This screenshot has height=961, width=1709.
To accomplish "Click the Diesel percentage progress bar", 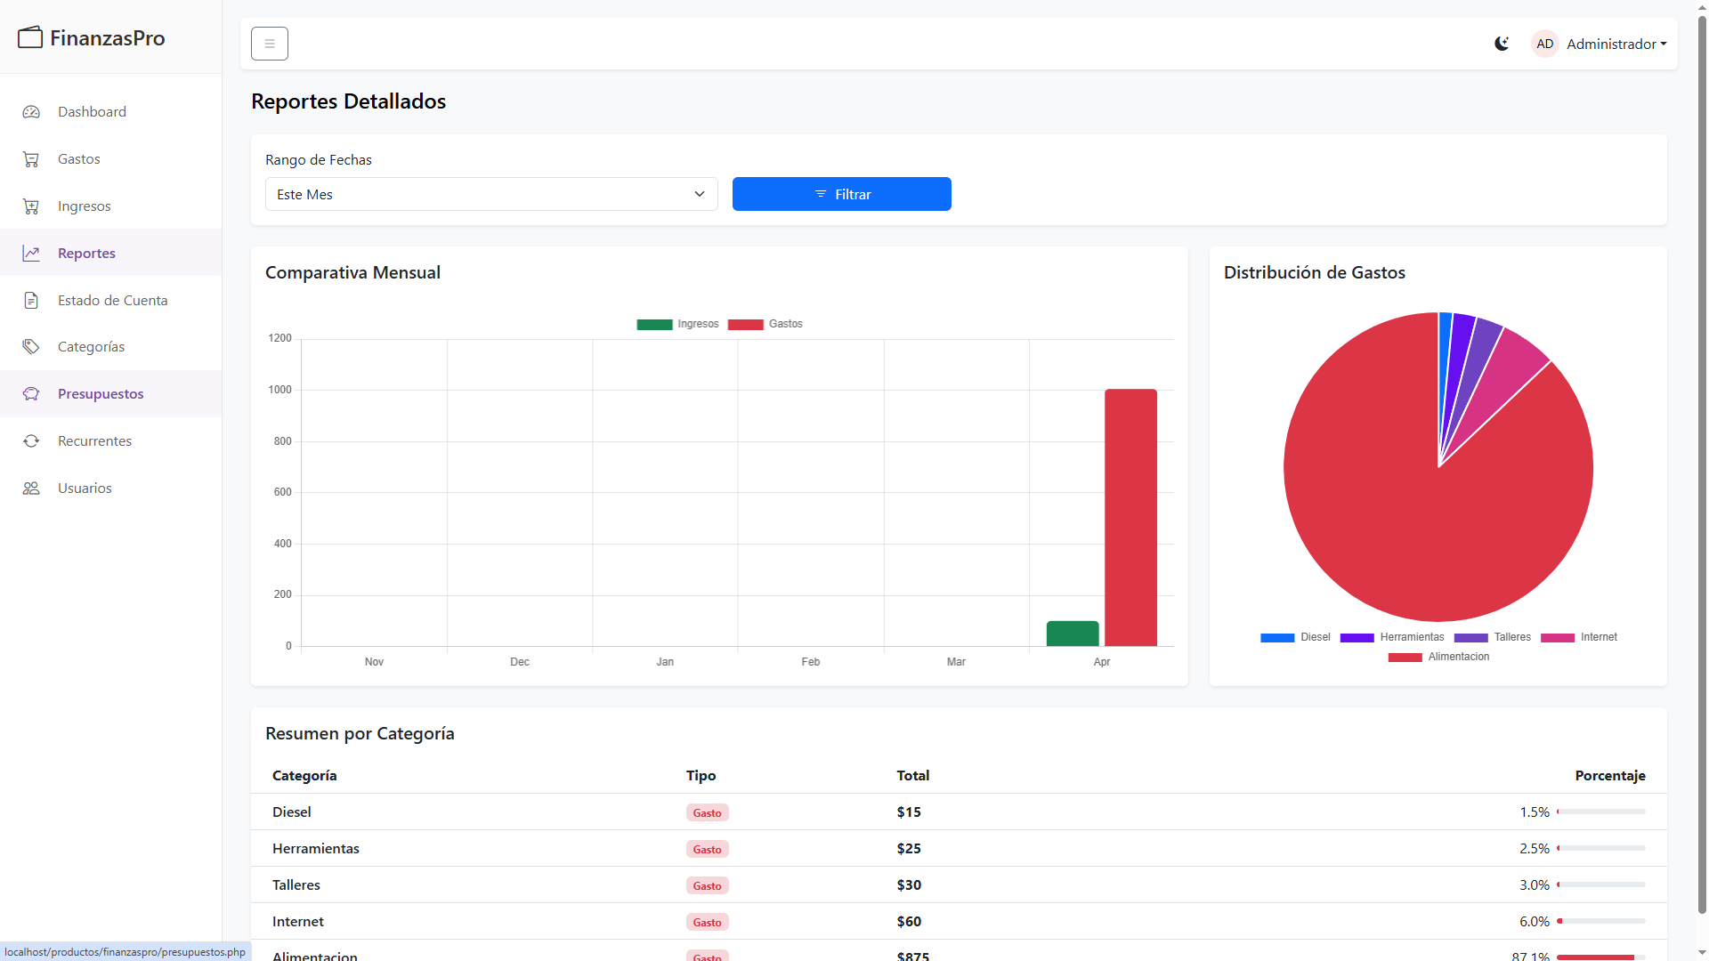I will [x=1601, y=812].
